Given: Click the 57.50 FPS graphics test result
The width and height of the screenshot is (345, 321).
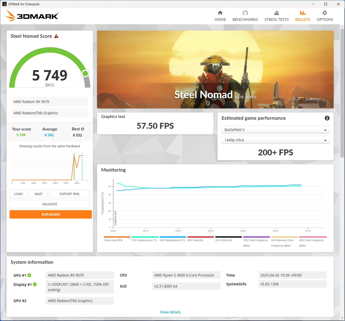Looking at the screenshot, I should click(x=155, y=126).
